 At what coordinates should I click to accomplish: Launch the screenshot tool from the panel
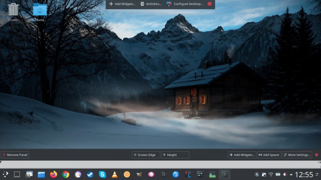point(29,174)
